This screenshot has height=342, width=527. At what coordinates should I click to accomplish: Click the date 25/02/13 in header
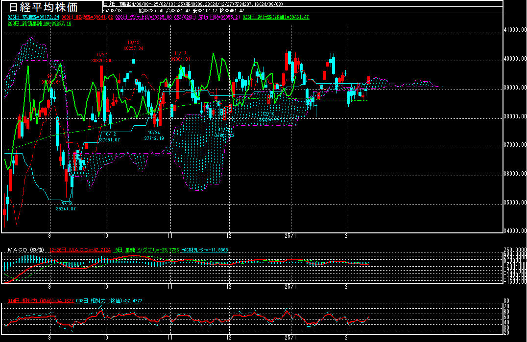[x=112, y=10]
